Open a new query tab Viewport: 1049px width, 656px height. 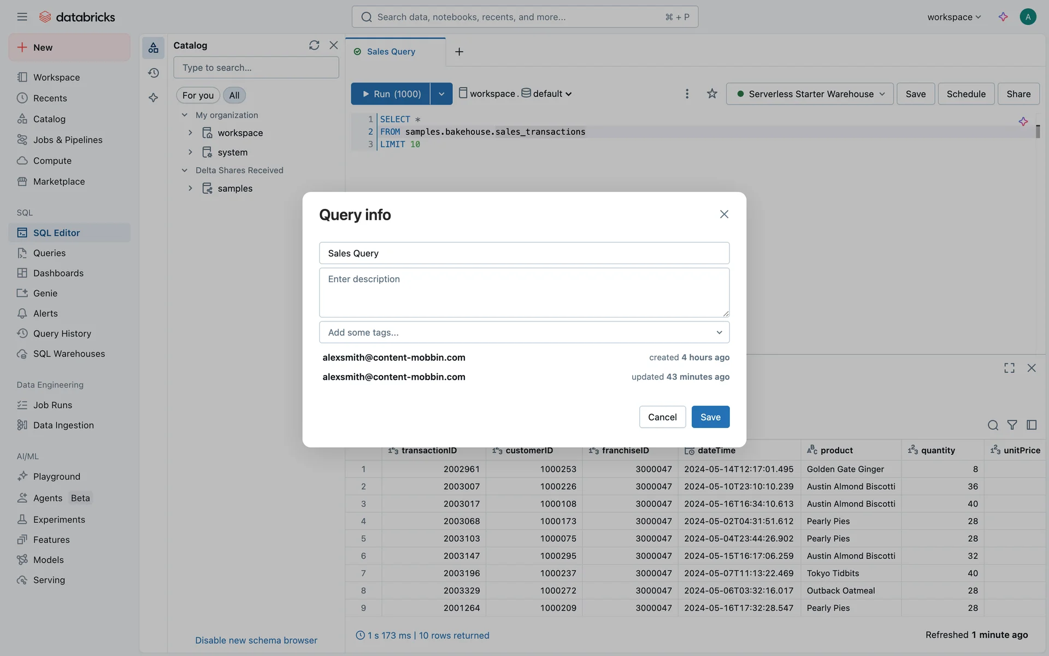459,51
